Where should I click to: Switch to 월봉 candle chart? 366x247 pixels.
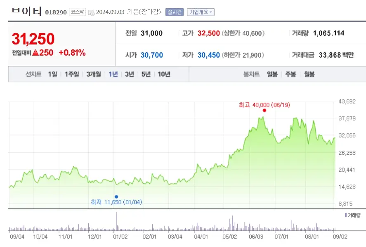tap(309, 74)
